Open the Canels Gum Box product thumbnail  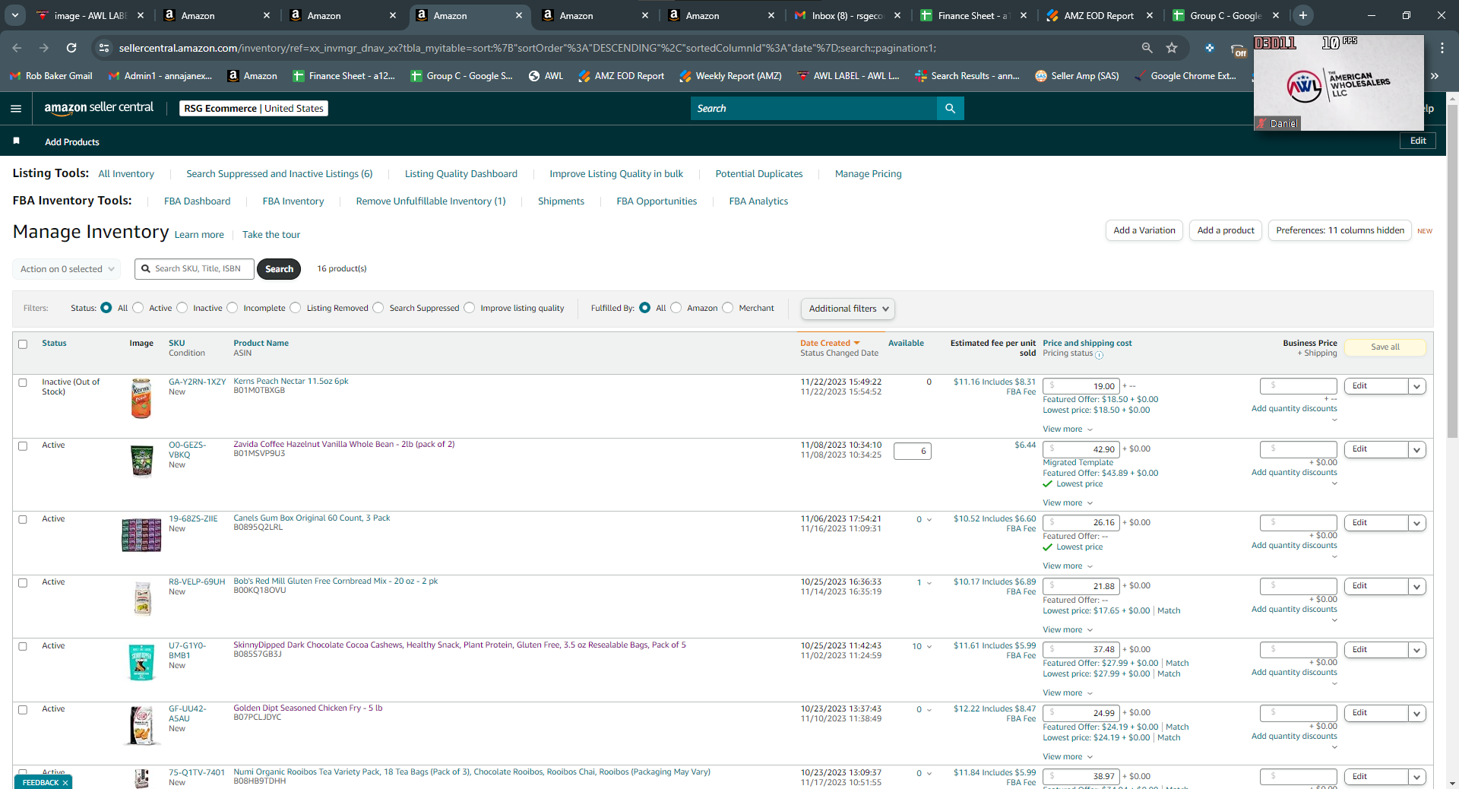coord(141,534)
